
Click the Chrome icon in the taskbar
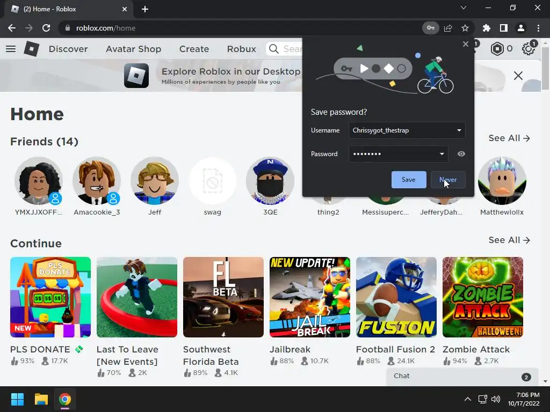(x=65, y=399)
